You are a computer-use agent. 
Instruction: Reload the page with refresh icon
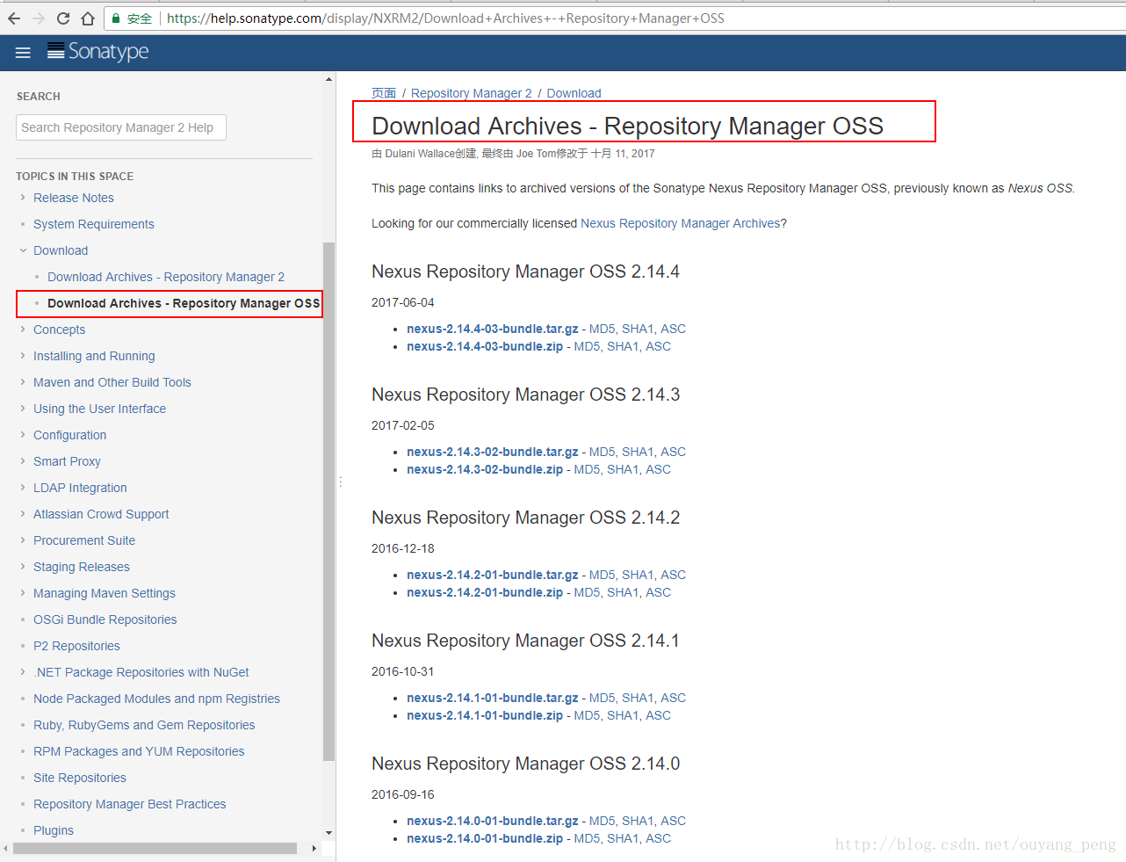(x=63, y=18)
